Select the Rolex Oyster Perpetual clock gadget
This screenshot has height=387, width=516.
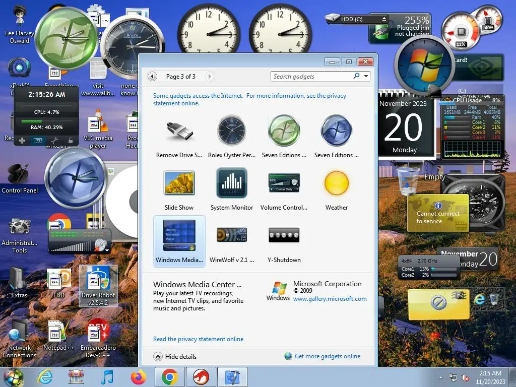click(232, 137)
